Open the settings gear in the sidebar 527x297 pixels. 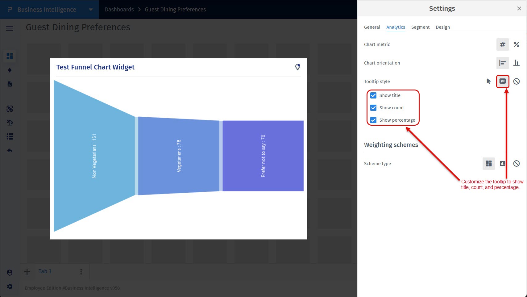click(x=10, y=287)
